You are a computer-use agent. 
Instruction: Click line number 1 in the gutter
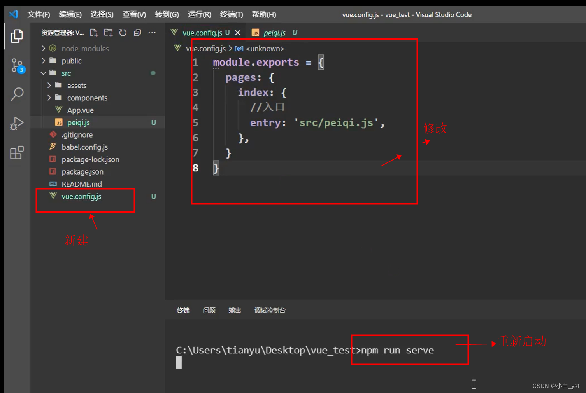pyautogui.click(x=195, y=62)
